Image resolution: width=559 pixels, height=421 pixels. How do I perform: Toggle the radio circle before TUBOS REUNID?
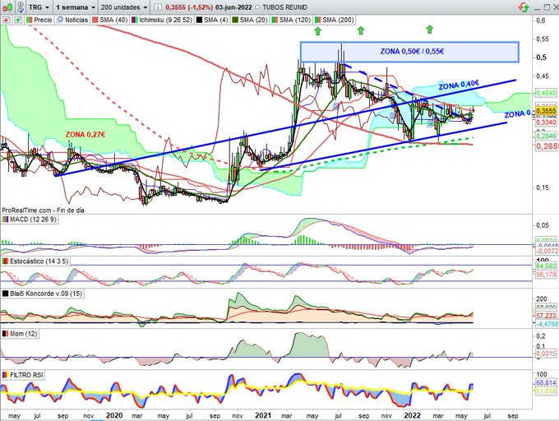tap(257, 7)
